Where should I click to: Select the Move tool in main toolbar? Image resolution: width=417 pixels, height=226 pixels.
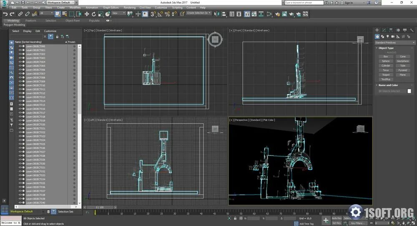pos(87,14)
